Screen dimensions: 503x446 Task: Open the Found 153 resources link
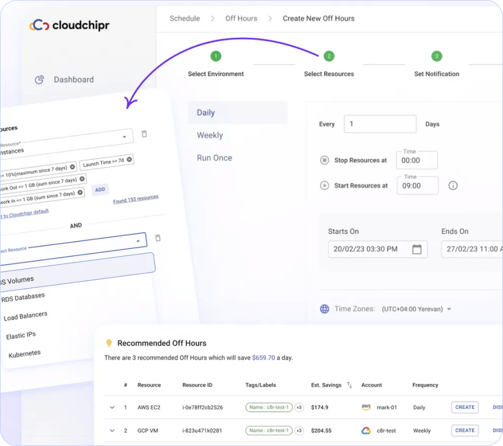pyautogui.click(x=135, y=199)
